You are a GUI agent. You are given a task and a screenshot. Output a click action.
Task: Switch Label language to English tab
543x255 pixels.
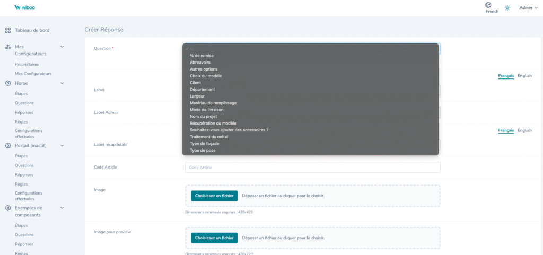524,76
